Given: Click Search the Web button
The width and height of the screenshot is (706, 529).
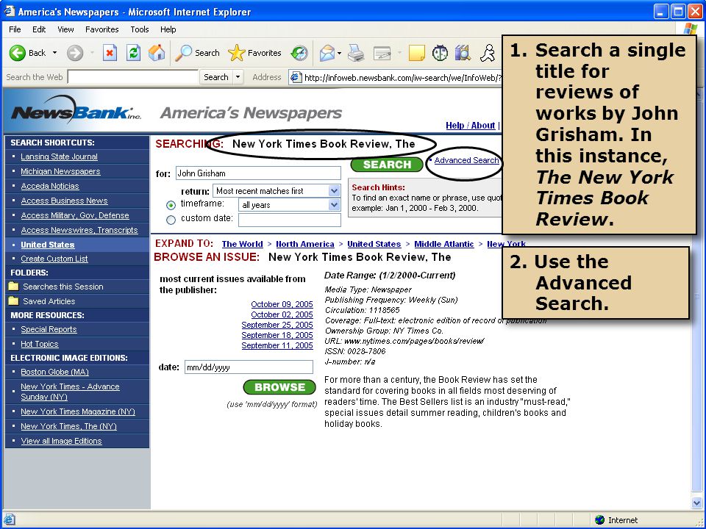Looking at the screenshot, I should (x=216, y=77).
